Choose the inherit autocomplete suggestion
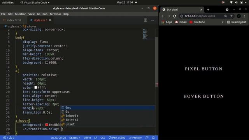 coord(108,116)
